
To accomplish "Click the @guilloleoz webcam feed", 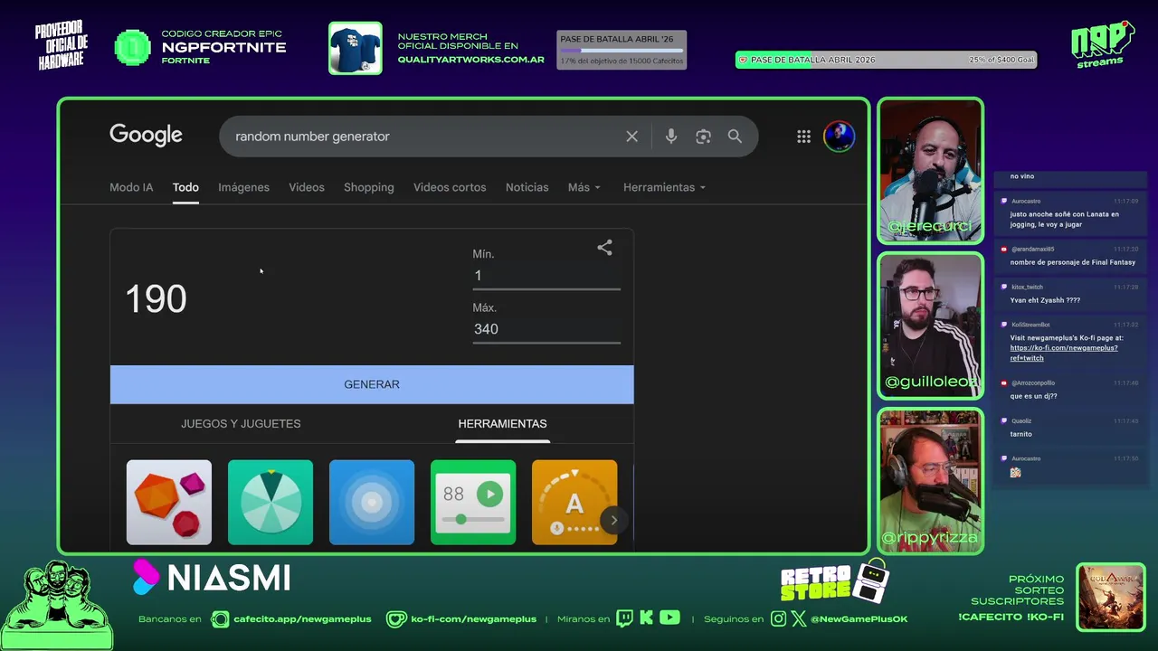I will [930, 325].
